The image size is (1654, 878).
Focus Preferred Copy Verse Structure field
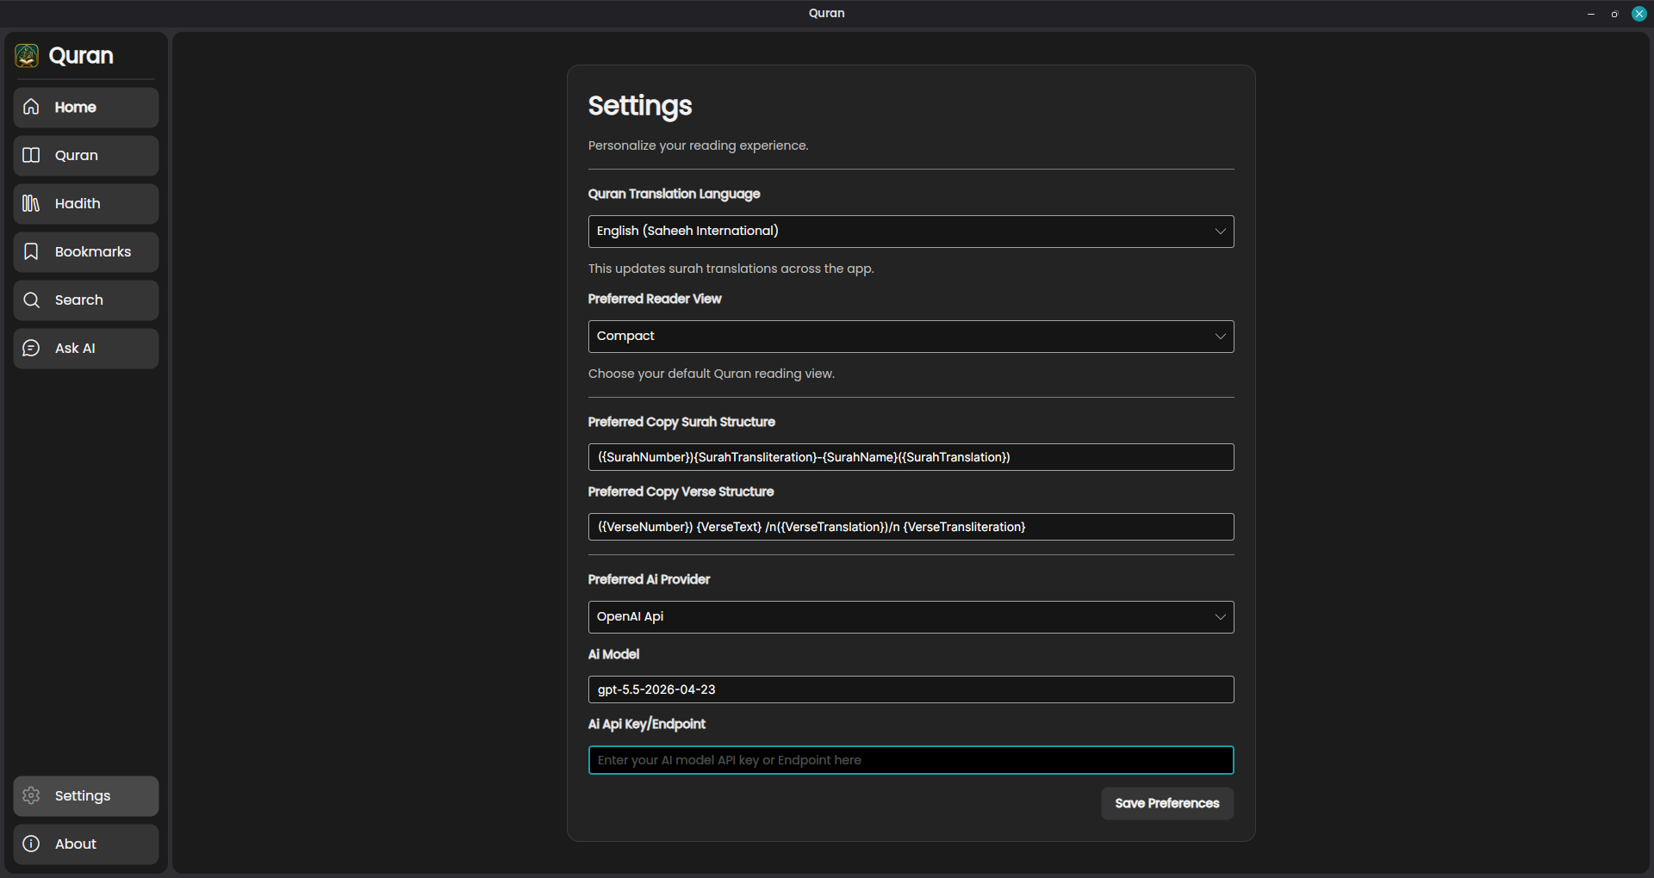tap(911, 527)
